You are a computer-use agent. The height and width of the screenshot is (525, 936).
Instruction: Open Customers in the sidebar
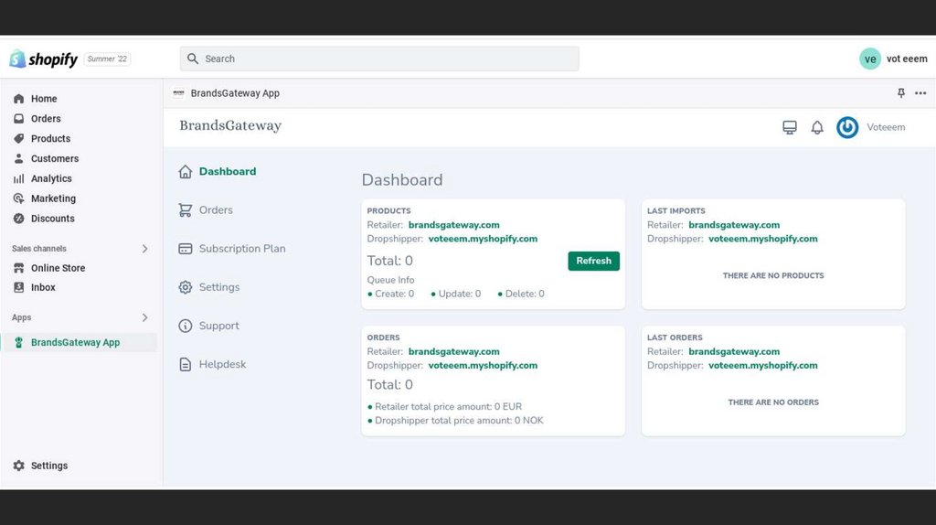click(x=55, y=158)
